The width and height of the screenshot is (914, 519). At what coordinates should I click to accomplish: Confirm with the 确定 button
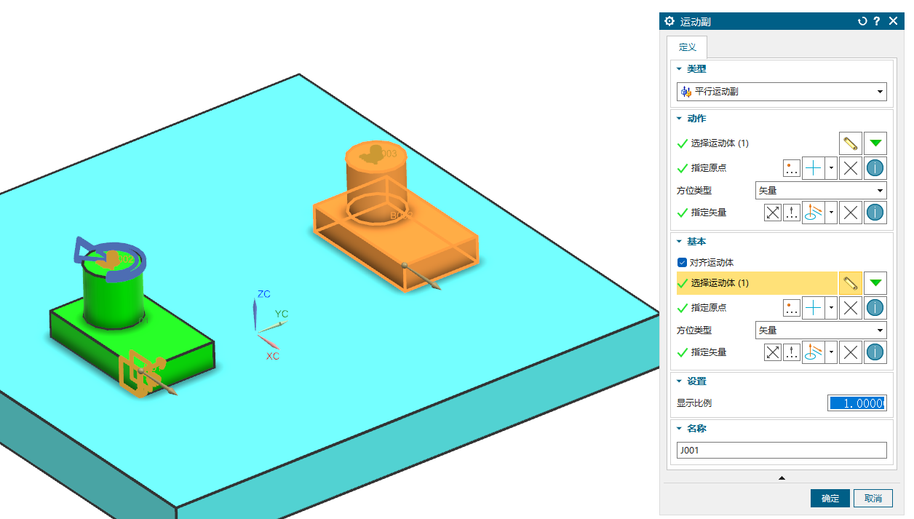(x=830, y=499)
